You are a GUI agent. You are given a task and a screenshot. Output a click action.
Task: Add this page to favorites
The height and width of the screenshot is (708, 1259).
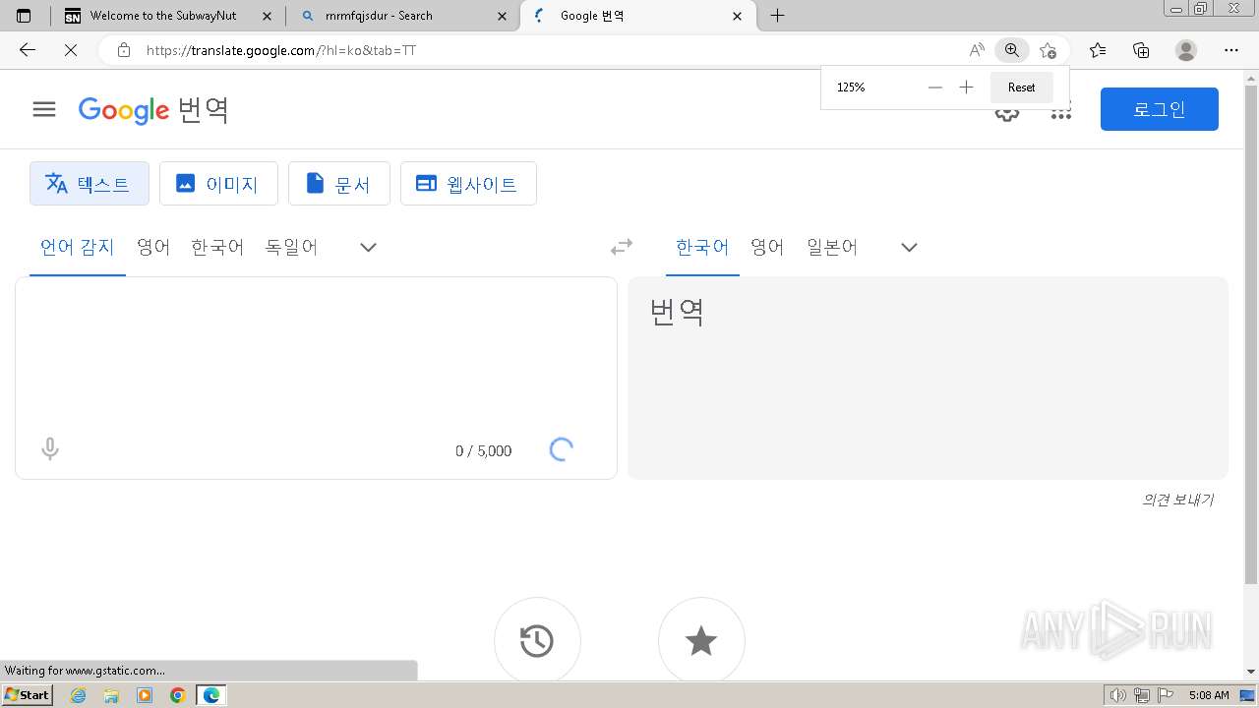click(1048, 50)
